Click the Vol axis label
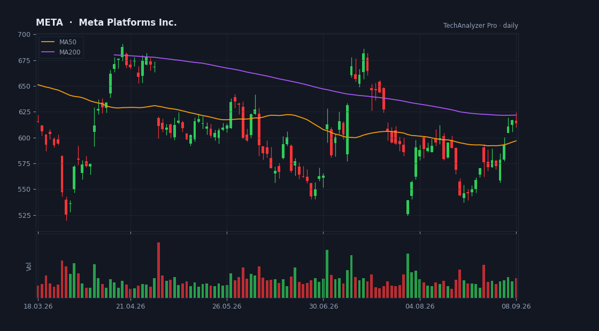This screenshot has width=599, height=331. (29, 266)
